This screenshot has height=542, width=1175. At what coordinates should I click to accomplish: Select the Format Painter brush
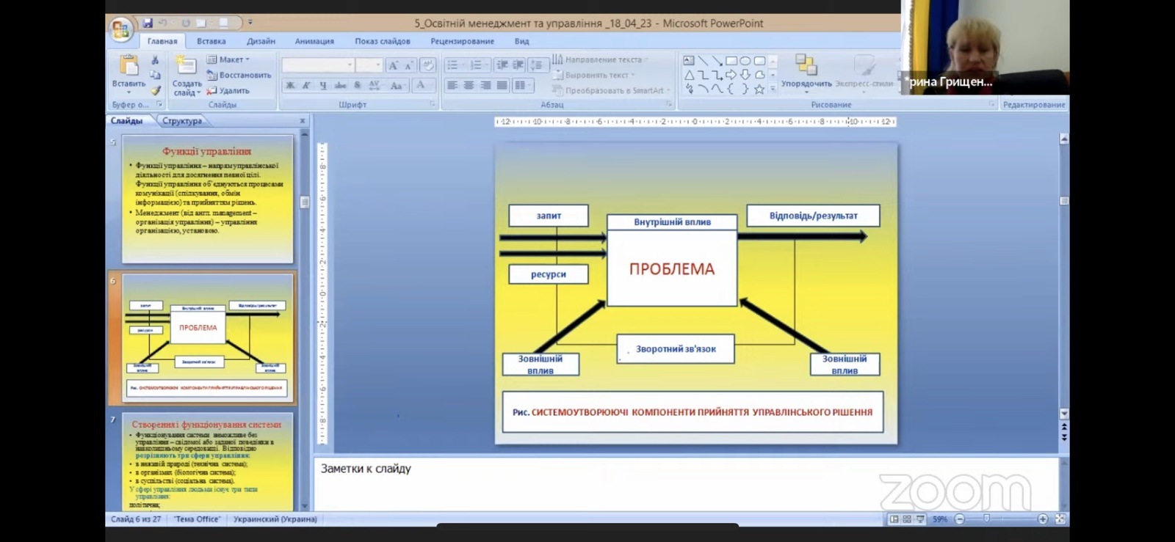click(x=155, y=91)
